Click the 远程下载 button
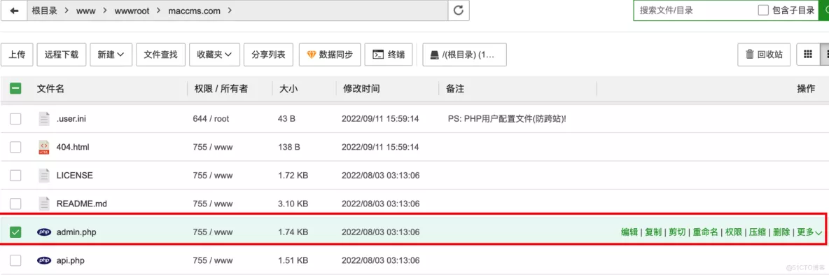The height and width of the screenshot is (275, 829). (62, 55)
